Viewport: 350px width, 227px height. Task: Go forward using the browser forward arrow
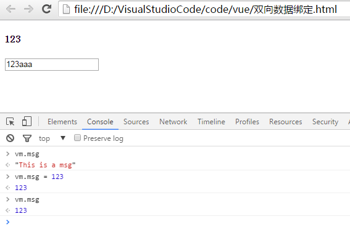[28, 9]
